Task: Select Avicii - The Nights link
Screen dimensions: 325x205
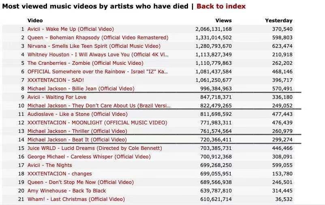Action: click(x=49, y=165)
